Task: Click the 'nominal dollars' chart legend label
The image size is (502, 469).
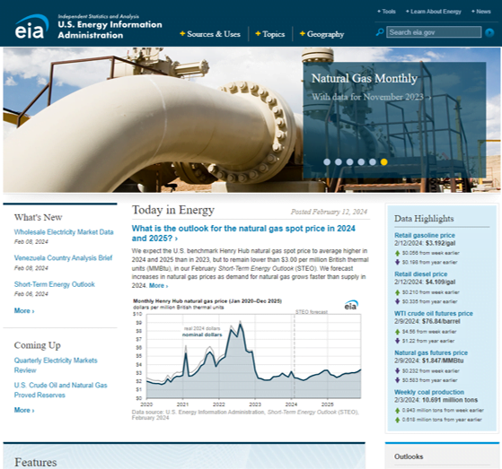Action: pos(202,334)
